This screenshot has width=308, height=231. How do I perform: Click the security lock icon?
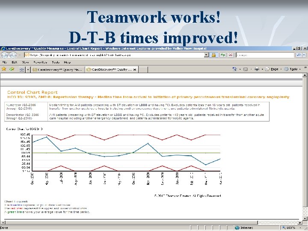(x=214, y=55)
